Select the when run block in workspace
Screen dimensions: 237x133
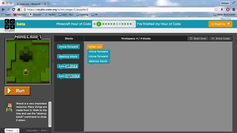[x=95, y=47]
